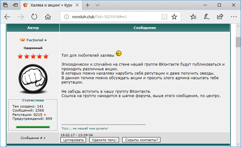Show the site information icon
241x147 pixels.
coord(66,17)
